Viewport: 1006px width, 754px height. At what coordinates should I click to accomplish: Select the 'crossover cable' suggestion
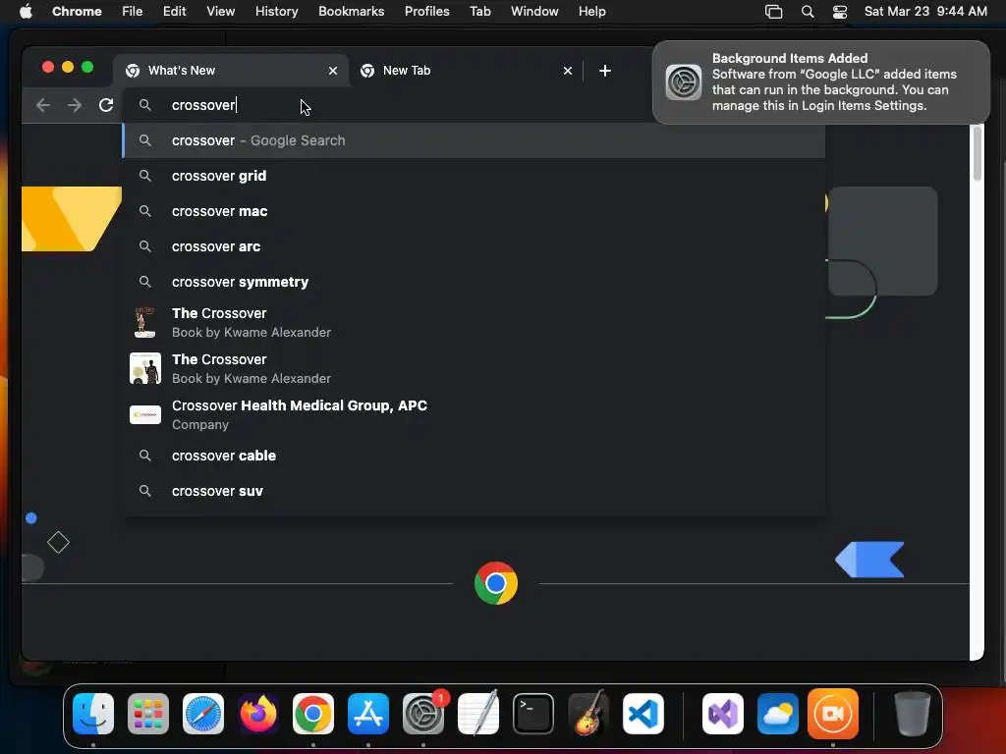coord(474,456)
